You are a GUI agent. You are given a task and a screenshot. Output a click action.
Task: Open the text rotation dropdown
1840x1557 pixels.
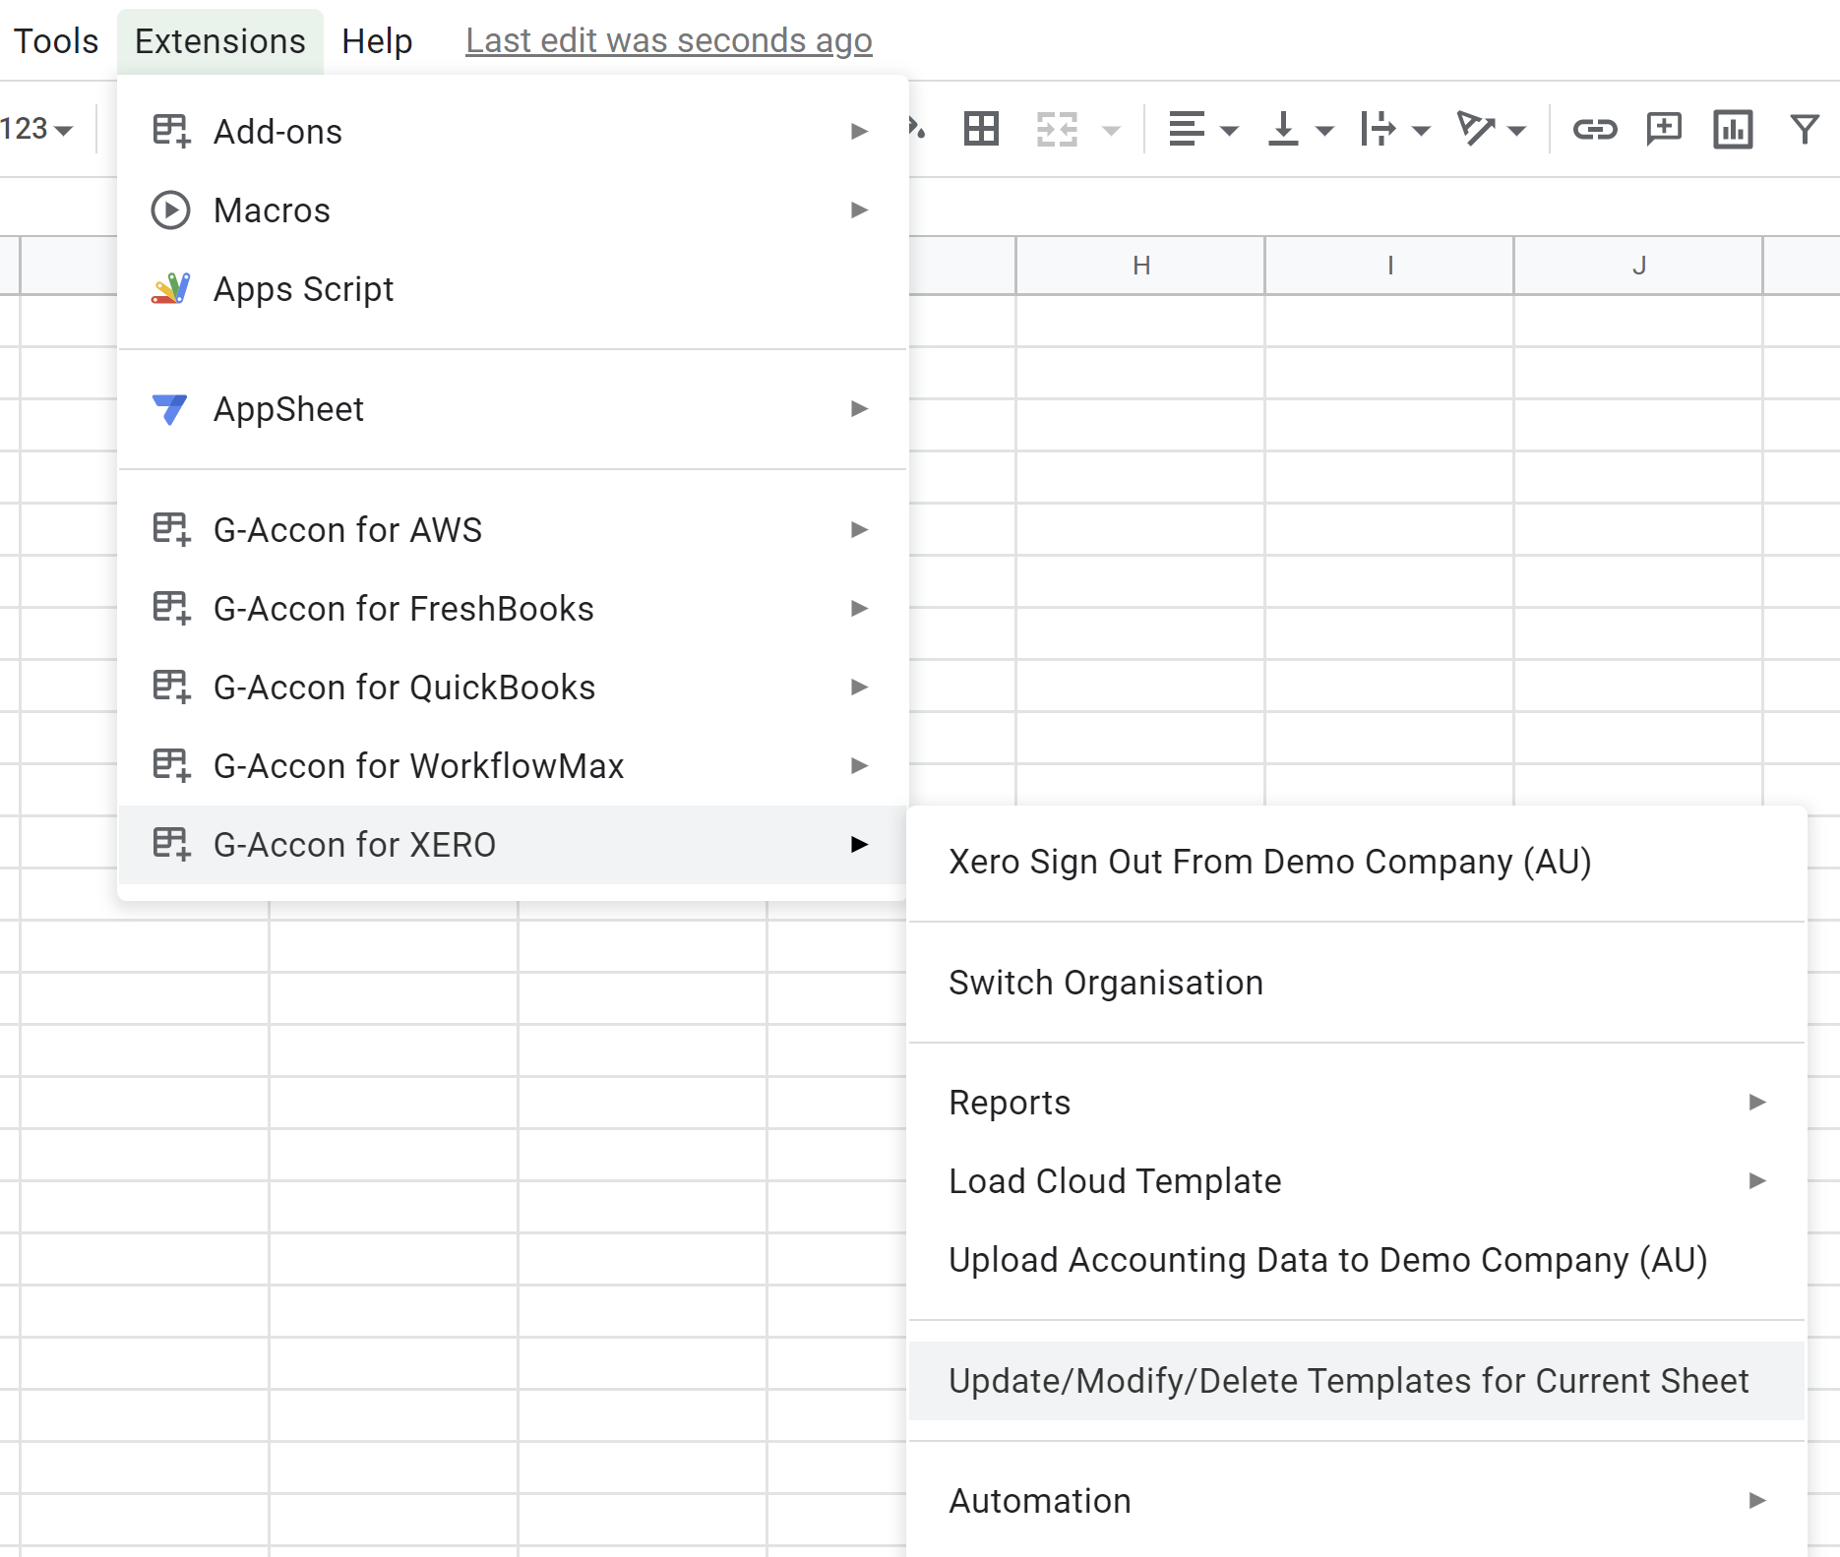pos(1491,129)
